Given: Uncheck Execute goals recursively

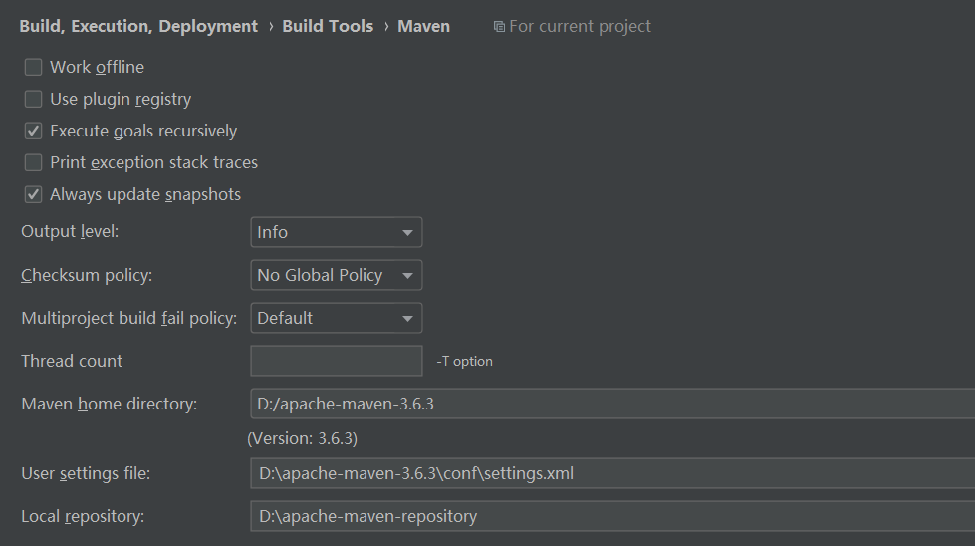Looking at the screenshot, I should pyautogui.click(x=33, y=131).
